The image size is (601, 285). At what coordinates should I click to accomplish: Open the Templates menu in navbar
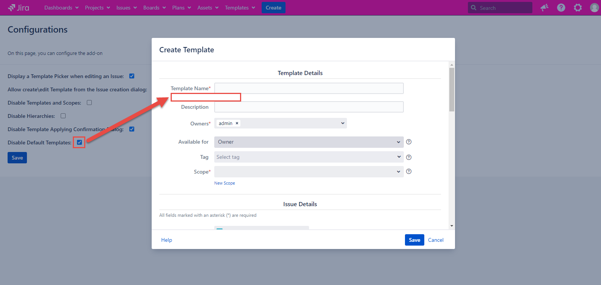[240, 8]
